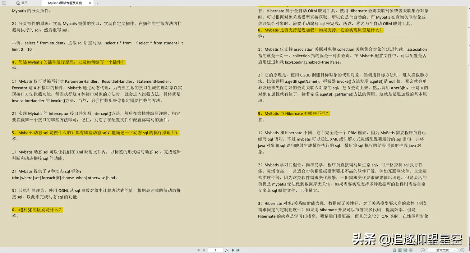This screenshot has width=470, height=253.
Task: Close the MyBatis面试专题及答案 tab
Action: click(x=90, y=3)
